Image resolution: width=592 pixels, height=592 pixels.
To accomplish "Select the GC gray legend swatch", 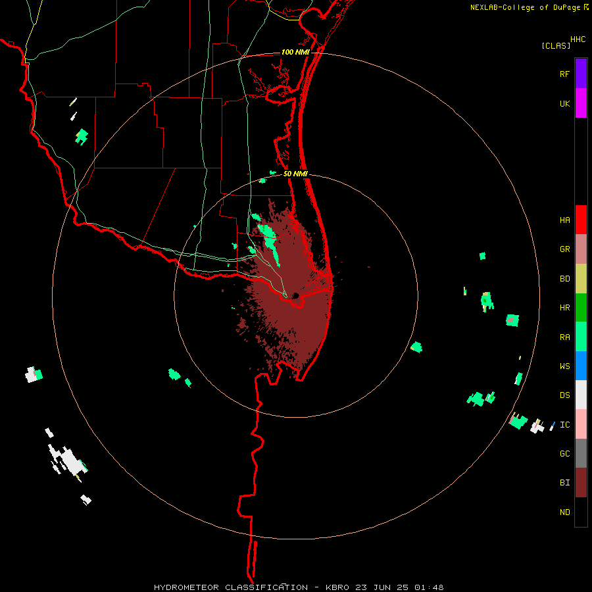I will point(581,453).
